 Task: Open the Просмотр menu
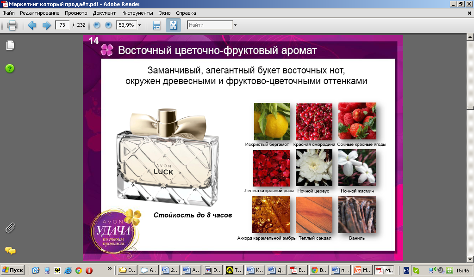[x=76, y=13]
